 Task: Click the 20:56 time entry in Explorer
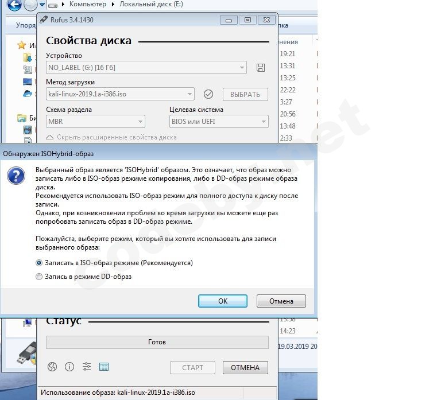(x=288, y=114)
